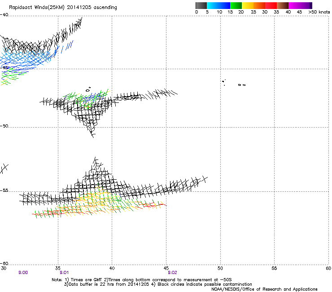Click the title 'Rapidscat Winds(25KM) 20141205 ascending'

[x=63, y=8]
